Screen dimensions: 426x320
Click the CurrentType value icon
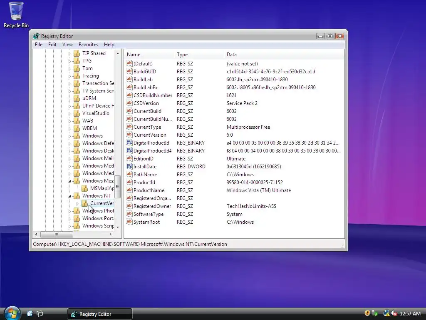[129, 127]
